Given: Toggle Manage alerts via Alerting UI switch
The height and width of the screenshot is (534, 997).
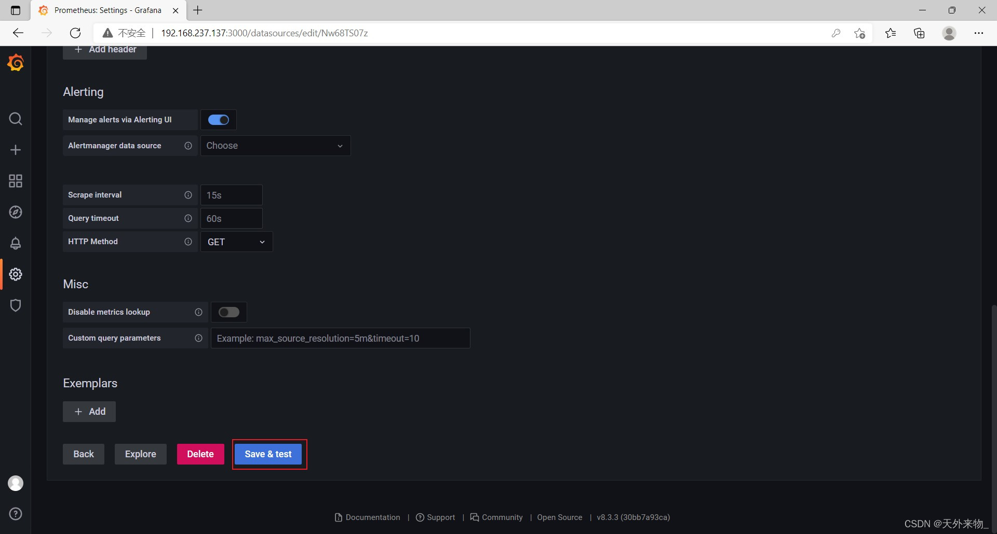Looking at the screenshot, I should 219,120.
